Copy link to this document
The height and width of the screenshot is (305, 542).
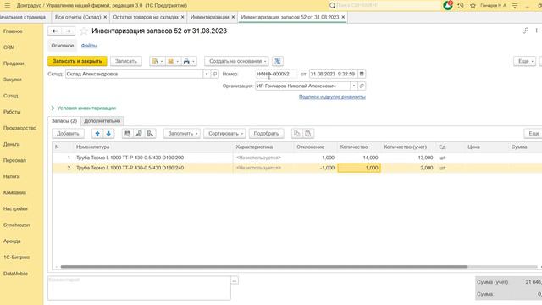[525, 30]
